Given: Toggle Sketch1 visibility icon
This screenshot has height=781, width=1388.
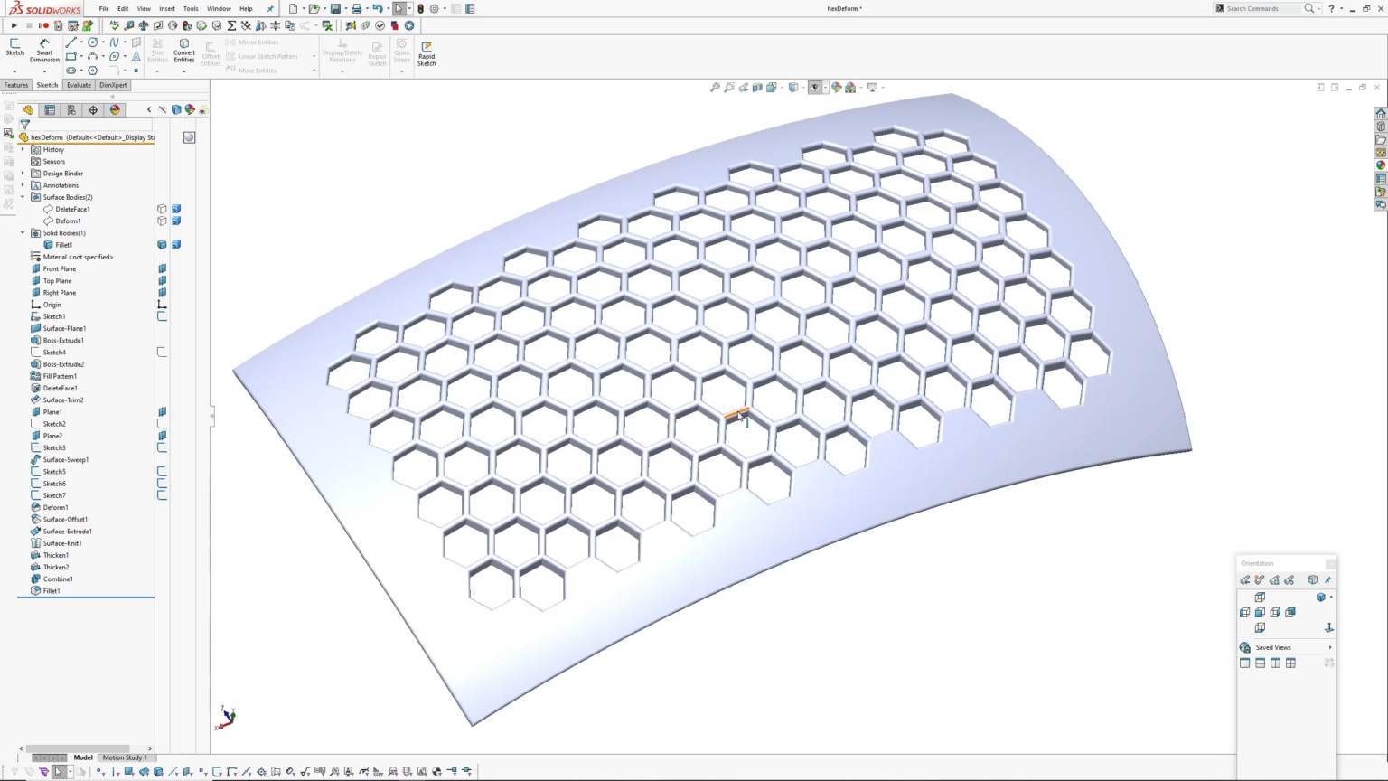Looking at the screenshot, I should 162,316.
